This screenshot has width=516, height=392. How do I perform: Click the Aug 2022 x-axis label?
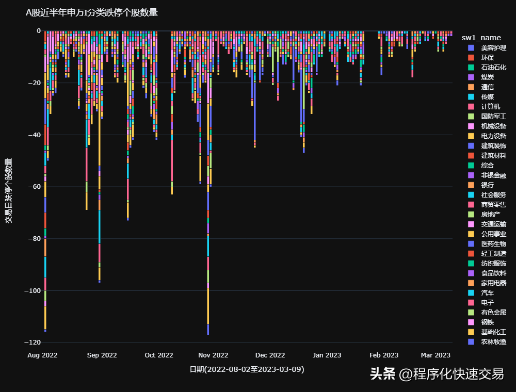pyautogui.click(x=42, y=355)
